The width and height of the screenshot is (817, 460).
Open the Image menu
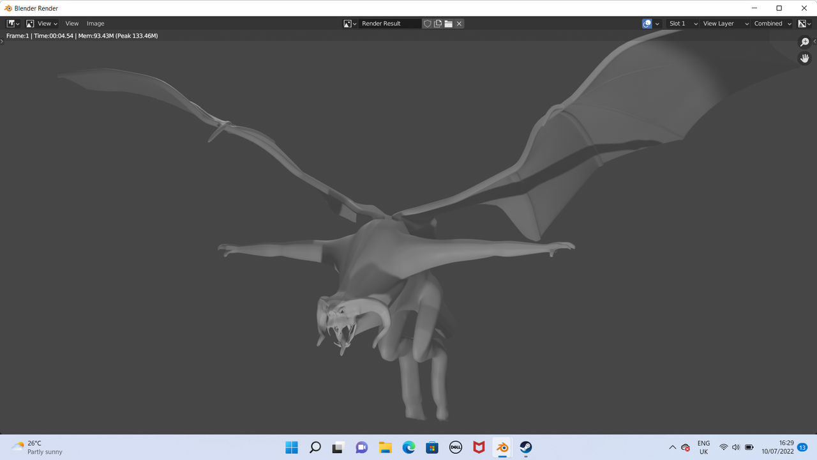[x=95, y=24]
